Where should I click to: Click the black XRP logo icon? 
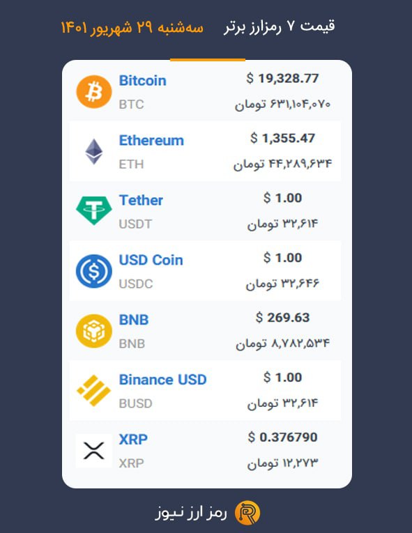point(94,451)
